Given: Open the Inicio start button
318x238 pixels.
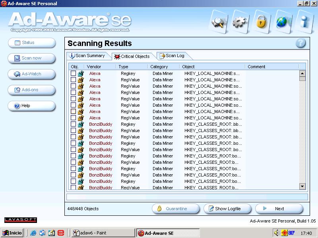Looking at the screenshot, I should (x=12, y=233).
